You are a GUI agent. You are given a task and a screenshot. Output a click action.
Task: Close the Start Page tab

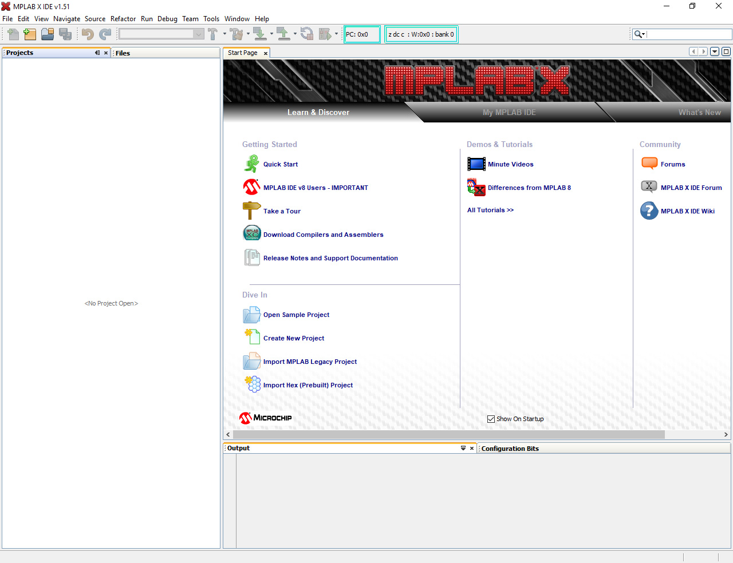266,53
